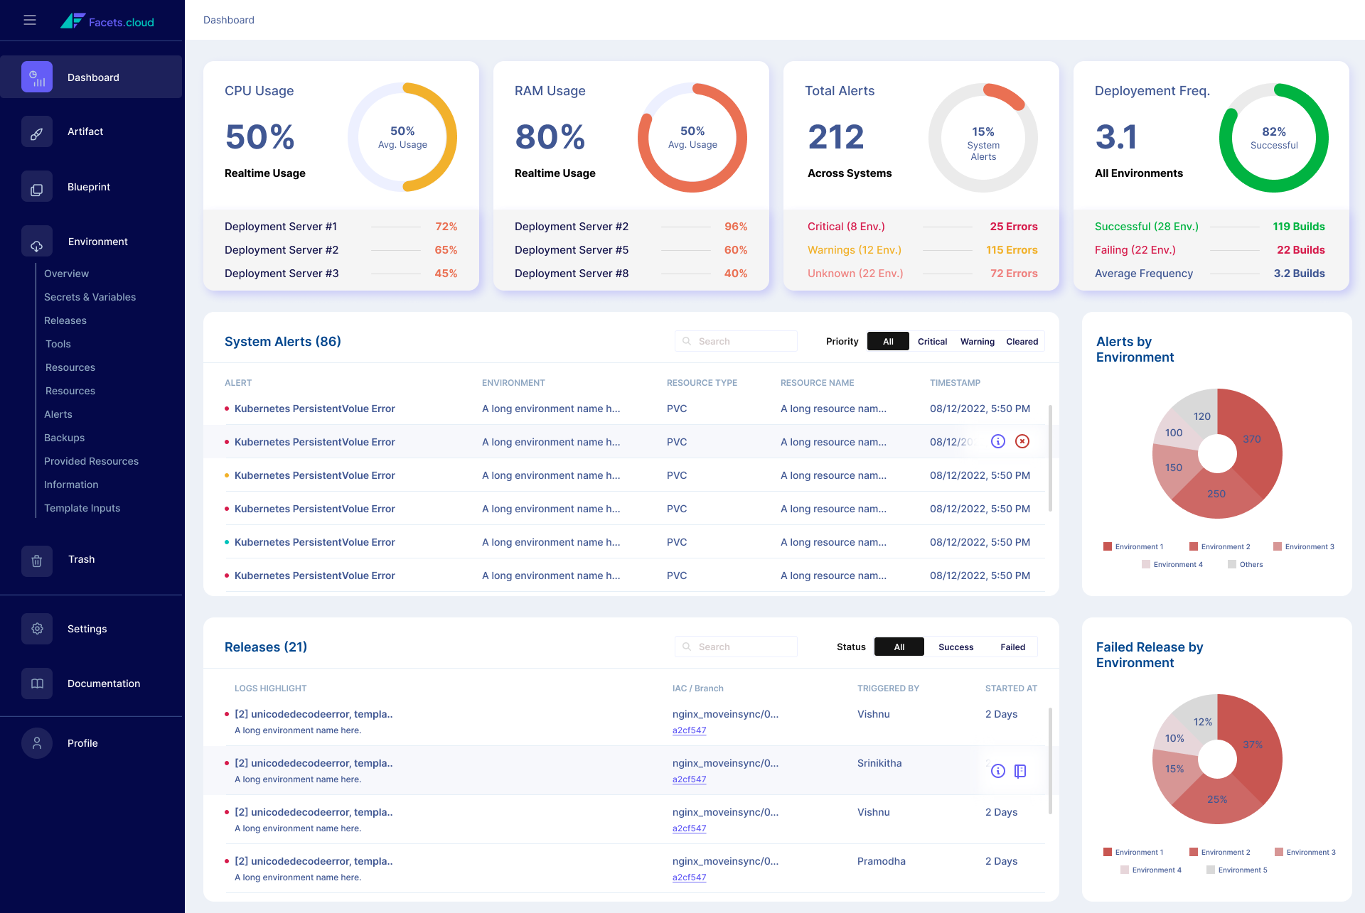Click the System Alerts search field

736,341
